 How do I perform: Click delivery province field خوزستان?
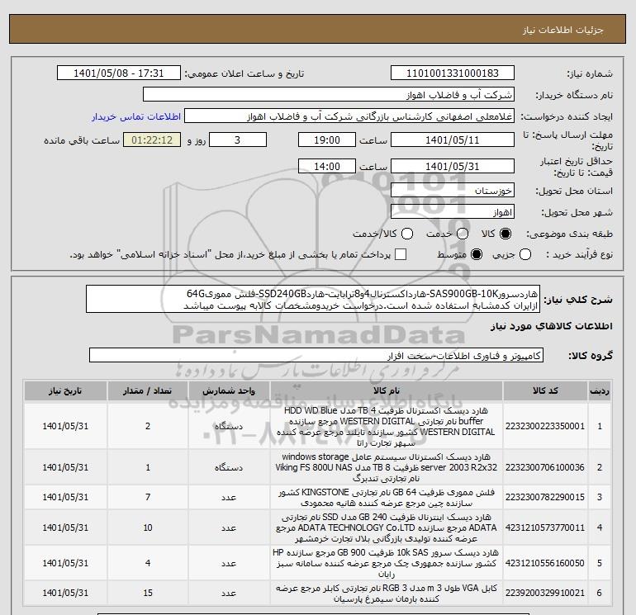pyautogui.click(x=453, y=191)
